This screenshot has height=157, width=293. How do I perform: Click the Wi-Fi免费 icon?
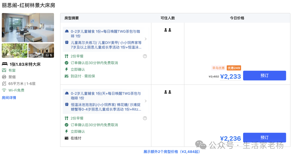click(x=4, y=90)
